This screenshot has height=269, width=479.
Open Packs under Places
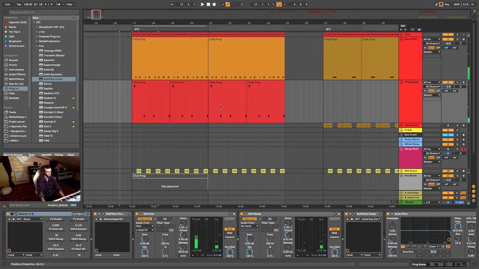(x=12, y=112)
